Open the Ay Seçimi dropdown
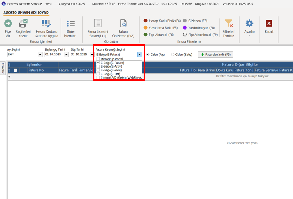Screen dimensions: 293x199 pos(40,55)
